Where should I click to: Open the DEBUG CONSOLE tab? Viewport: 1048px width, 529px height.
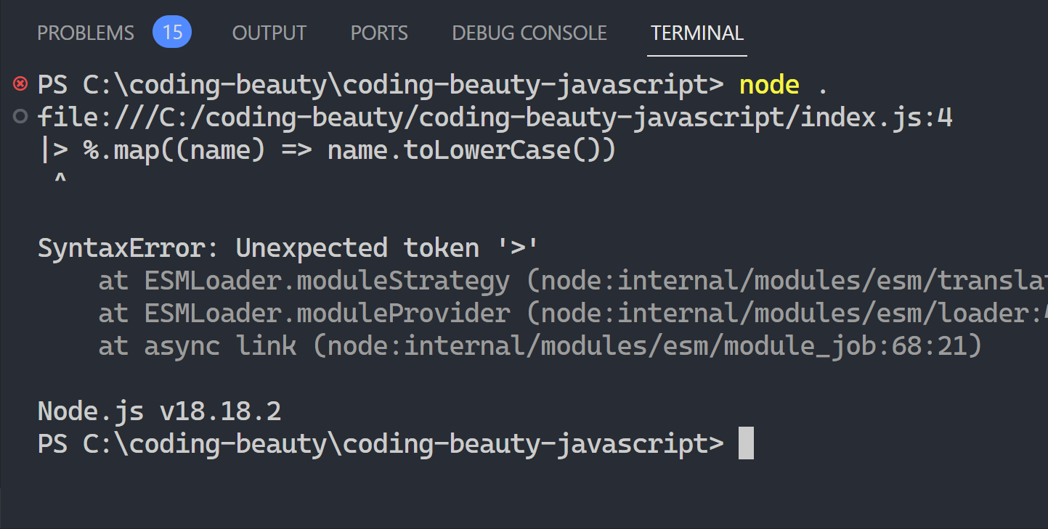point(529,33)
